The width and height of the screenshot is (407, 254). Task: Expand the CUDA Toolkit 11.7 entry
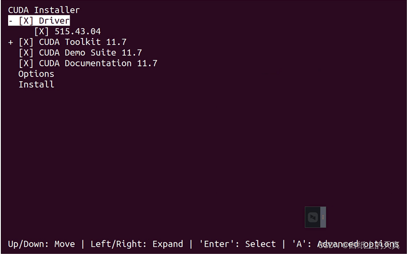(9, 41)
